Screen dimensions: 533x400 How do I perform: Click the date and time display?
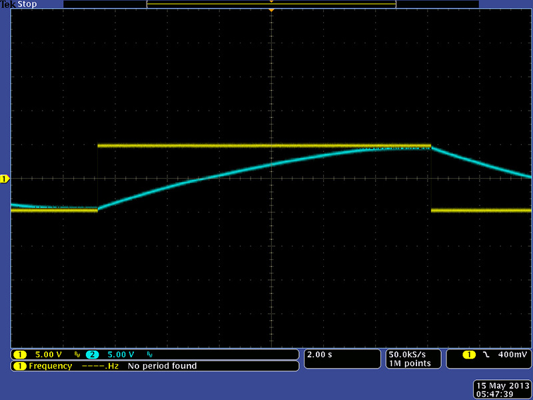500,389
